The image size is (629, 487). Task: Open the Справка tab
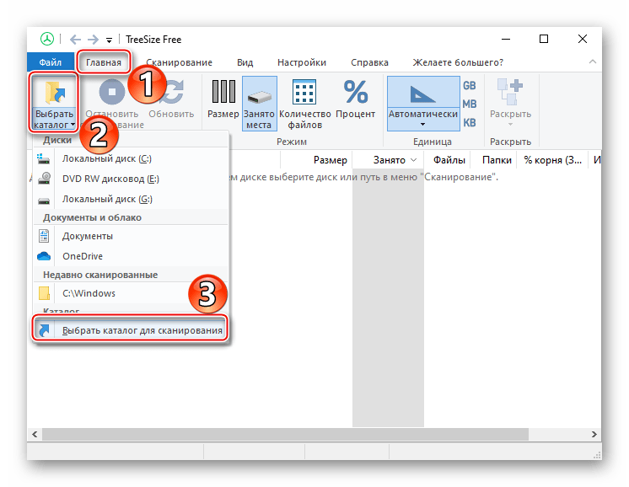tap(369, 62)
